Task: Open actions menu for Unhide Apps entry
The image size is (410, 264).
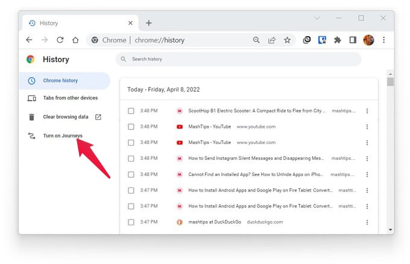Action: tap(367, 175)
